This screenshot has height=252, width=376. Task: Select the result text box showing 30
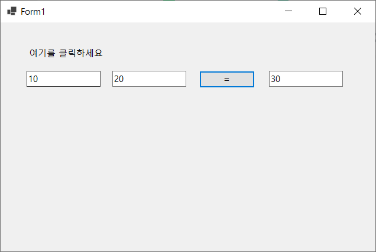[x=306, y=78]
